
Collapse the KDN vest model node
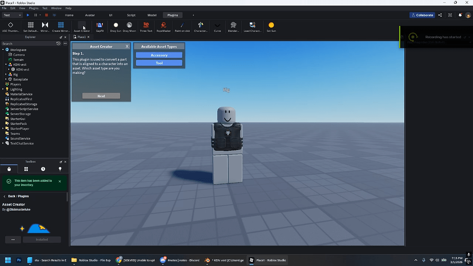pos(6,65)
